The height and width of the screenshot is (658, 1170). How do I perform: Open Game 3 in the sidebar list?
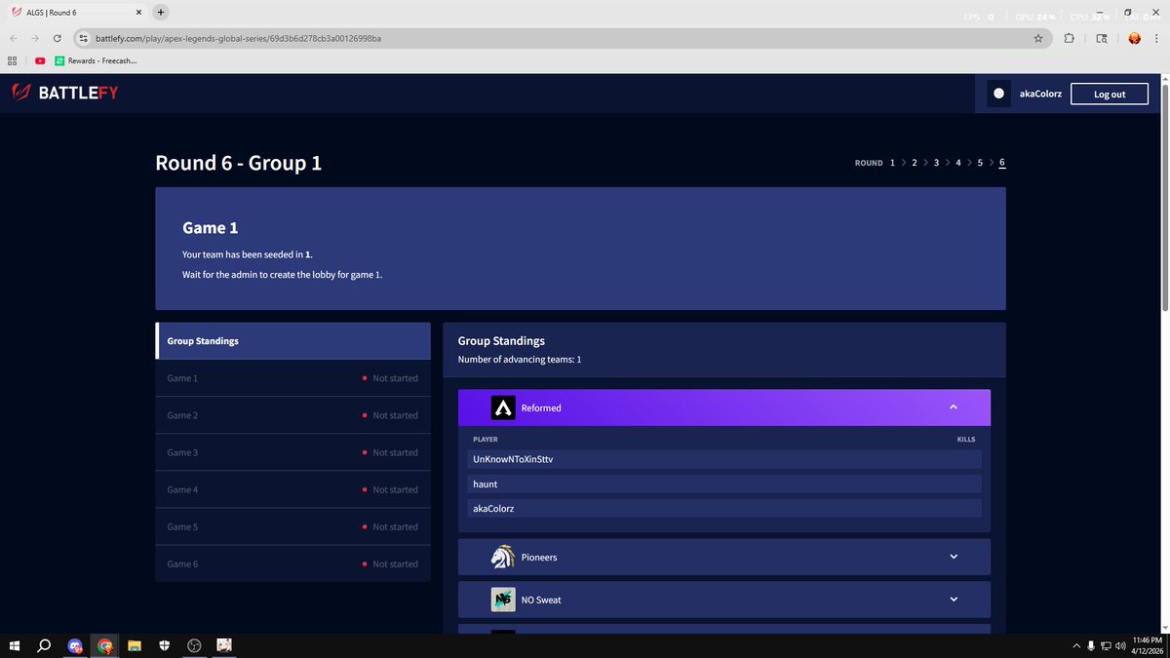click(x=292, y=452)
